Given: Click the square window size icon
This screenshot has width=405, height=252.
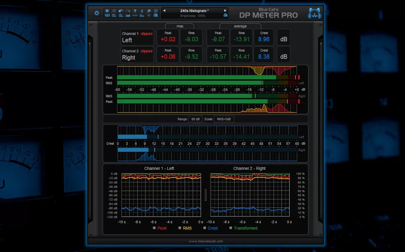Looking at the screenshot, I should coord(156,11).
